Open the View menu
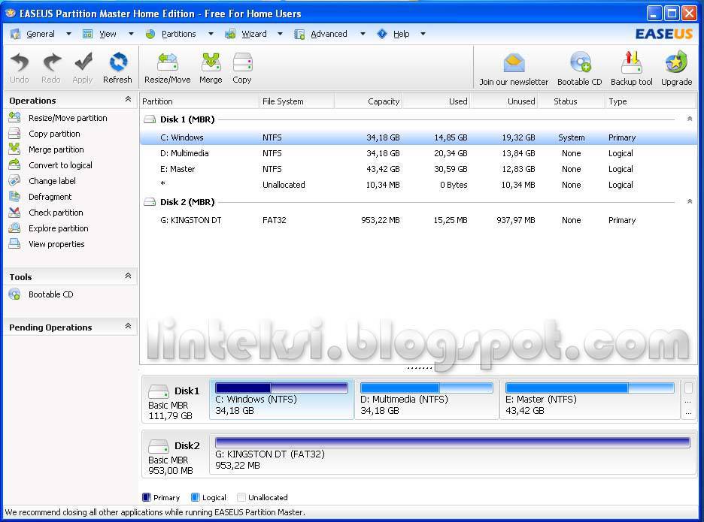Screen dimensions: 704x522 108,34
